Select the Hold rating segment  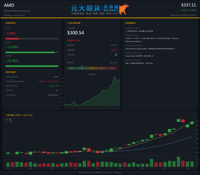92,68
